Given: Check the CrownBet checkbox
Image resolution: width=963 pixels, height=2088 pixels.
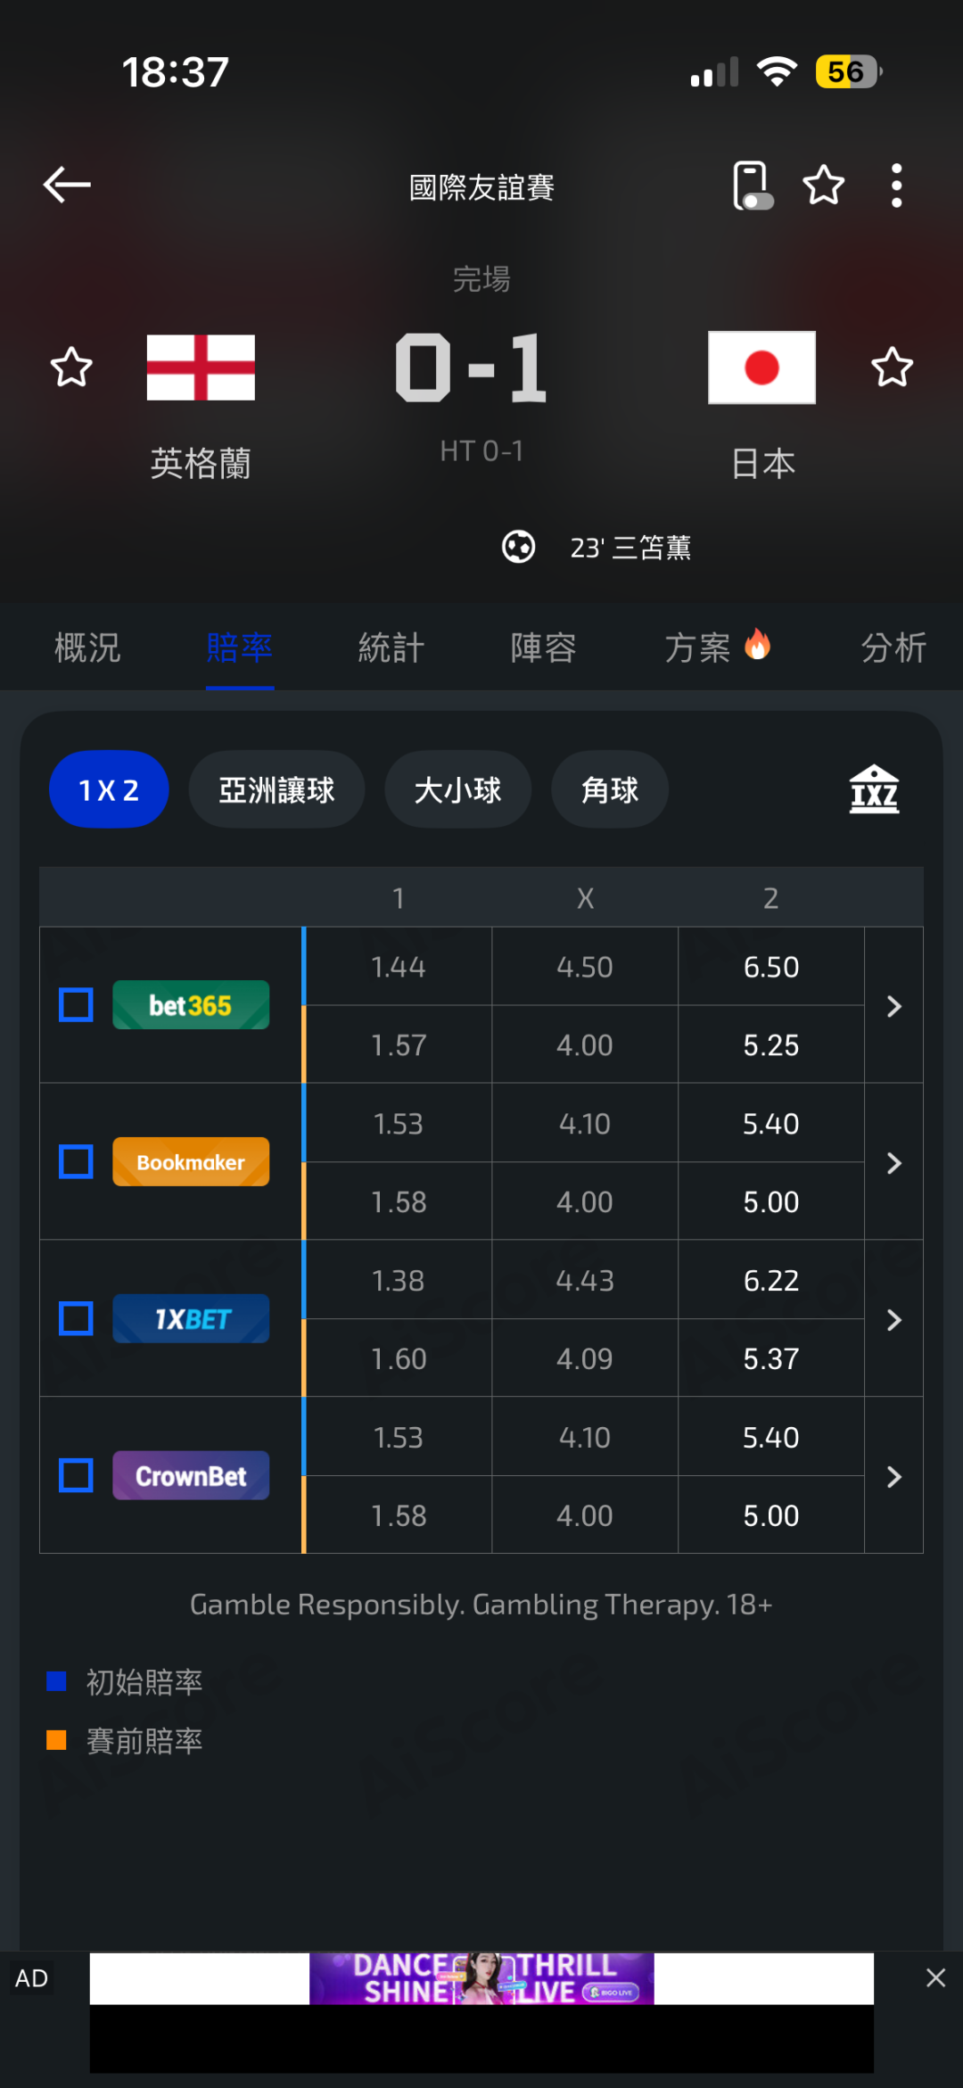Looking at the screenshot, I should coord(76,1475).
